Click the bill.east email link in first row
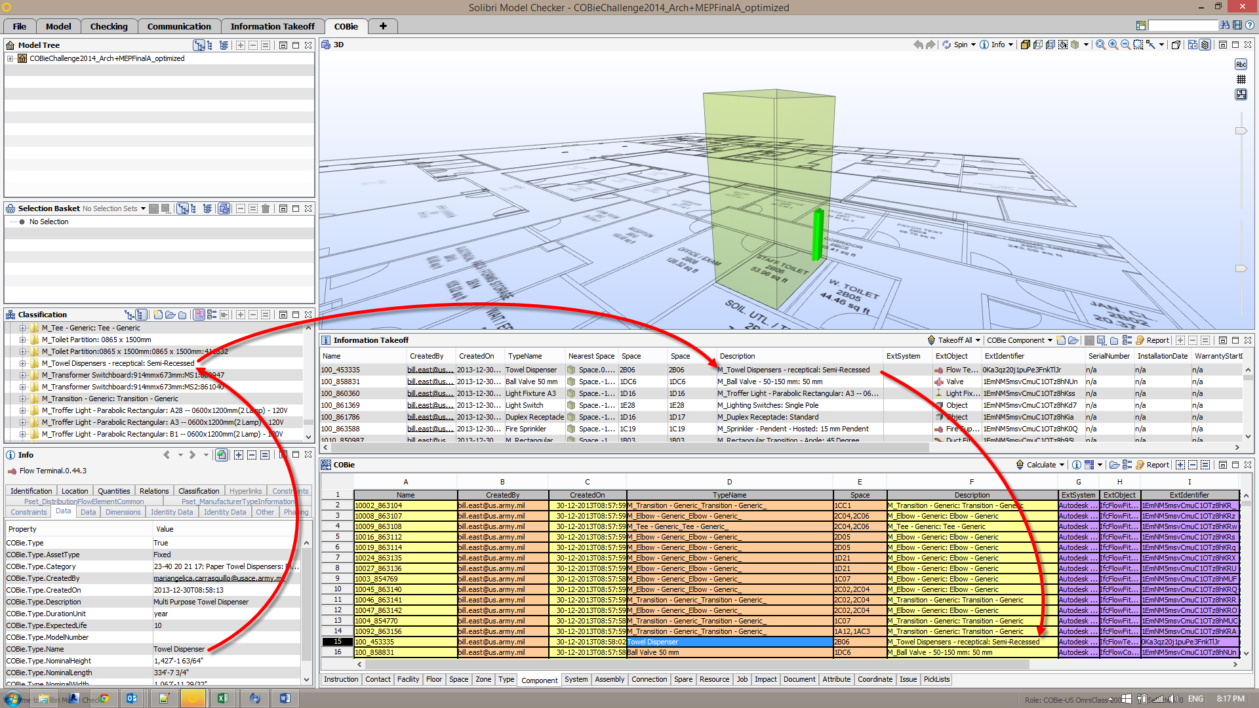 (430, 370)
